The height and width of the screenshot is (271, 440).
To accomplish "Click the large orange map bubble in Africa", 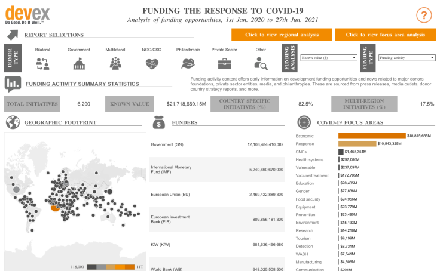I will pos(55,207).
